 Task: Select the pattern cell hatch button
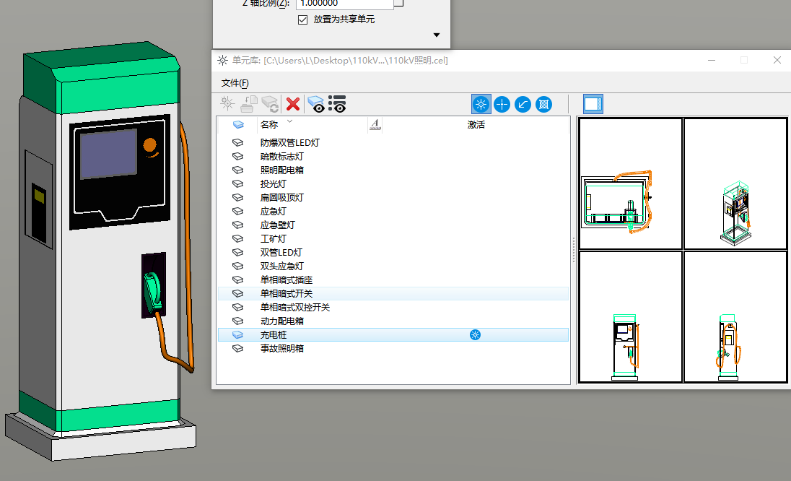[x=543, y=105]
